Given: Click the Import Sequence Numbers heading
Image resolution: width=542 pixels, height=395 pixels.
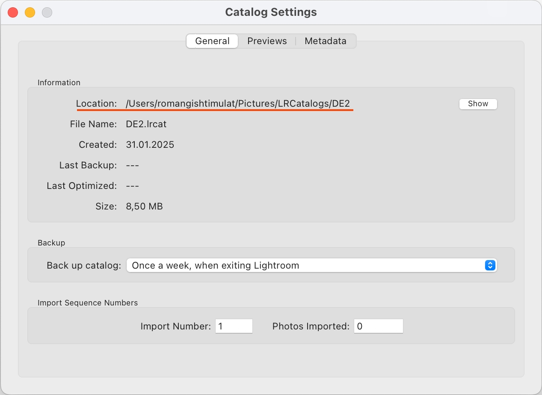Looking at the screenshot, I should click(x=88, y=303).
